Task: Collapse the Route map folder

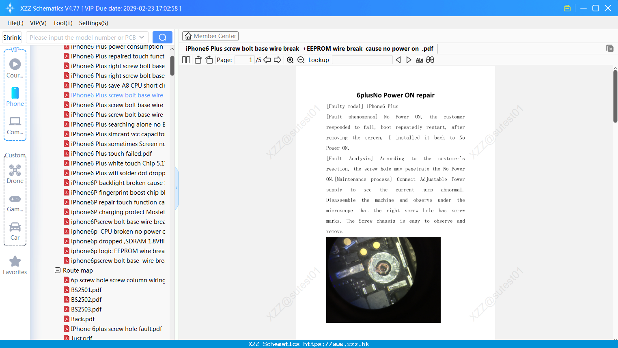Action: (x=58, y=270)
